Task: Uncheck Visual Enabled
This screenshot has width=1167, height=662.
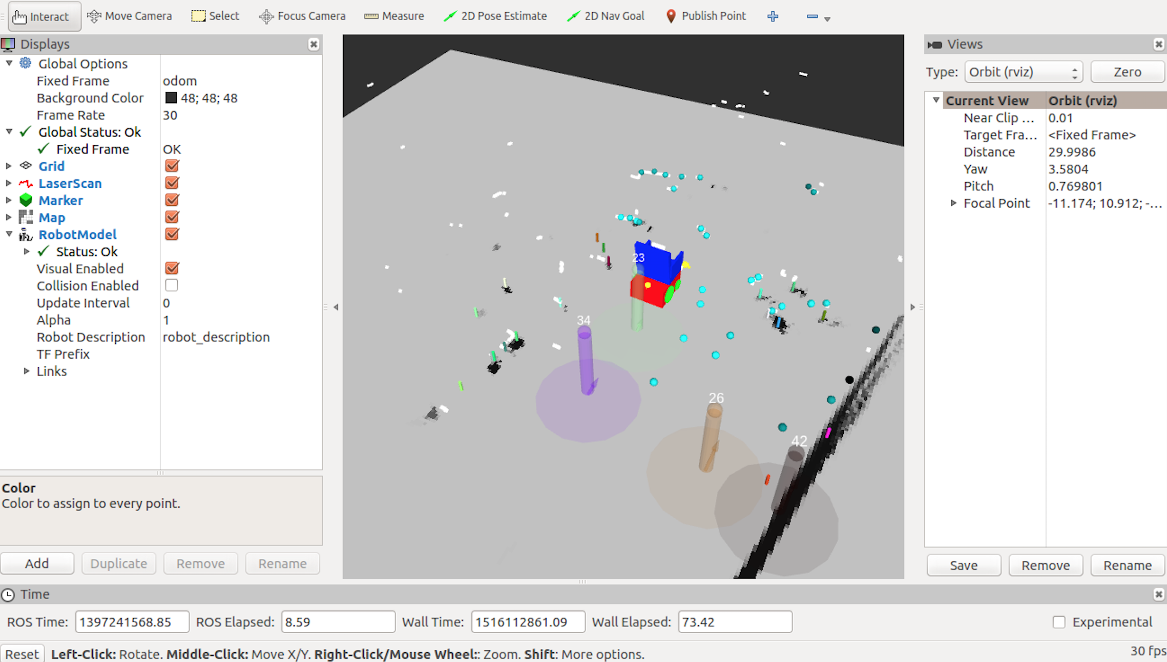Action: coord(172,269)
